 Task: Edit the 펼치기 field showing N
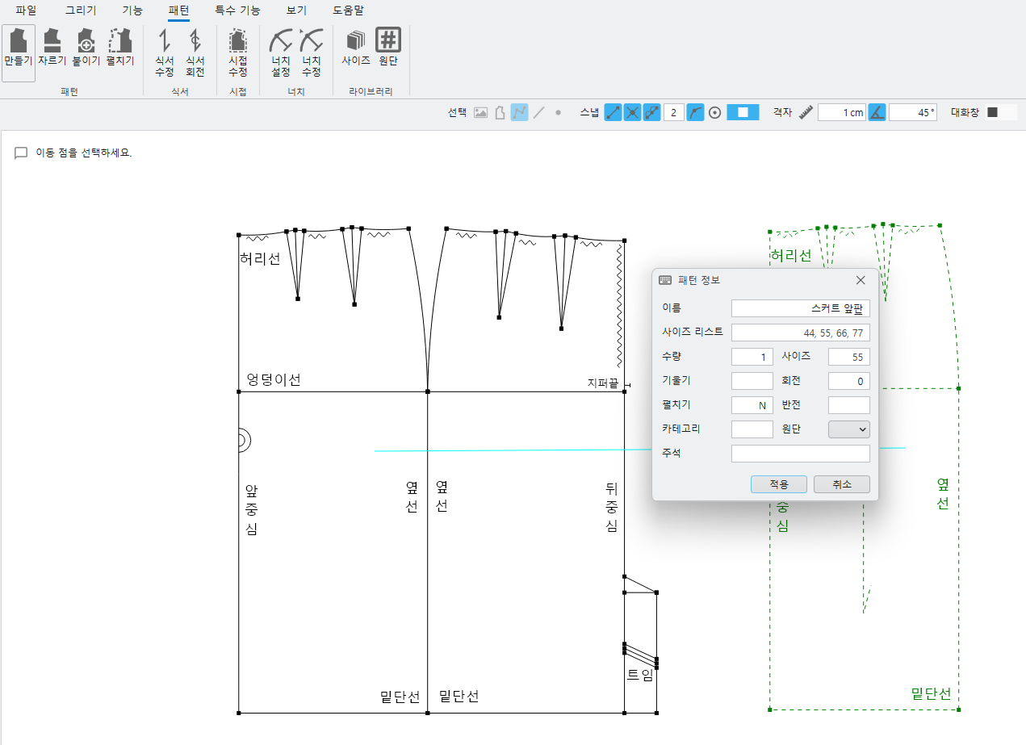(752, 405)
